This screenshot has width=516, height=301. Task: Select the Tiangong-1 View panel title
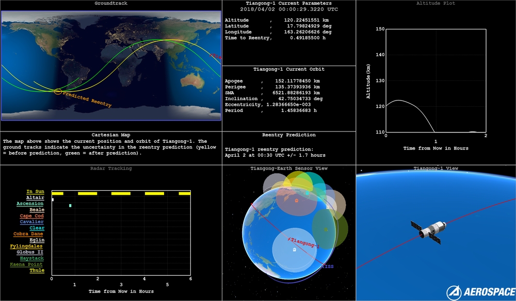point(436,168)
